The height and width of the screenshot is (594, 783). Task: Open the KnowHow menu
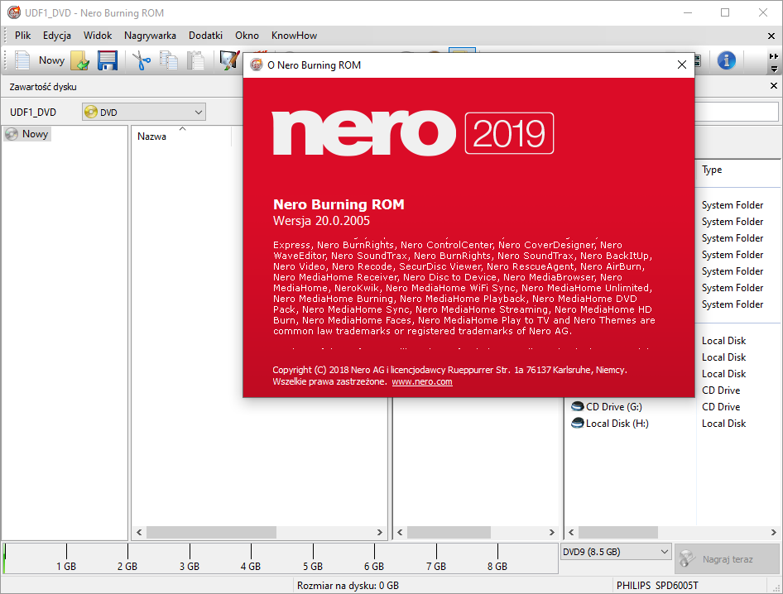294,36
